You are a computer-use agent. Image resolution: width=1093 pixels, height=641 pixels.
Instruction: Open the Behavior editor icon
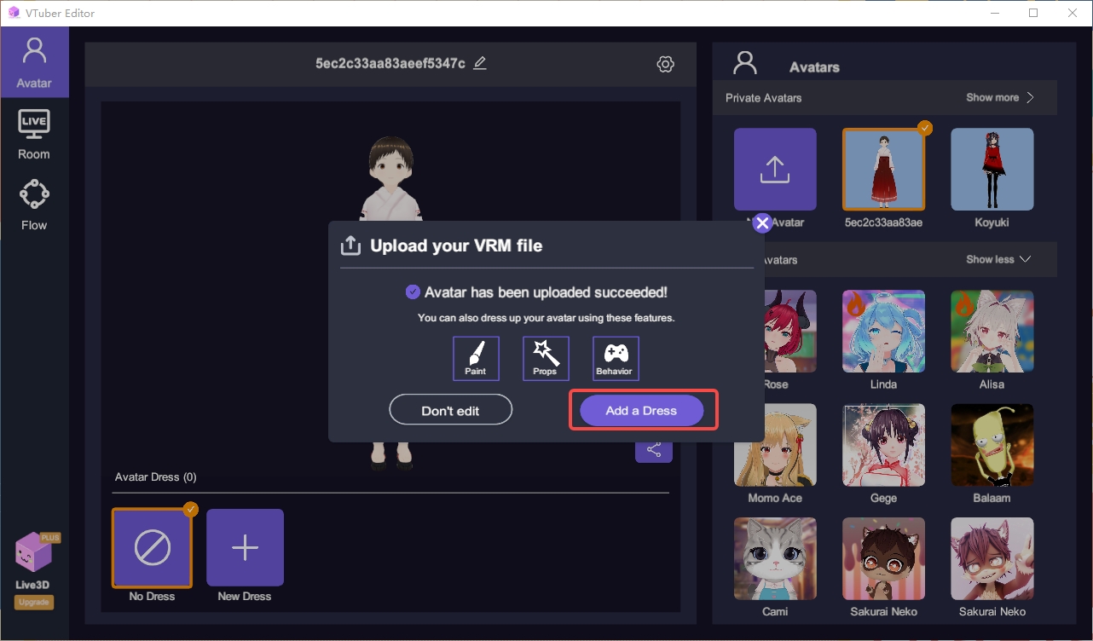point(615,358)
